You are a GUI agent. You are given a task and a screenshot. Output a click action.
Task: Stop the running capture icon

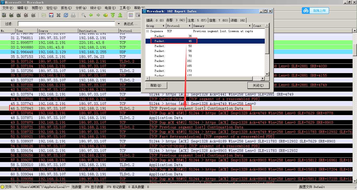click(x=26, y=15)
